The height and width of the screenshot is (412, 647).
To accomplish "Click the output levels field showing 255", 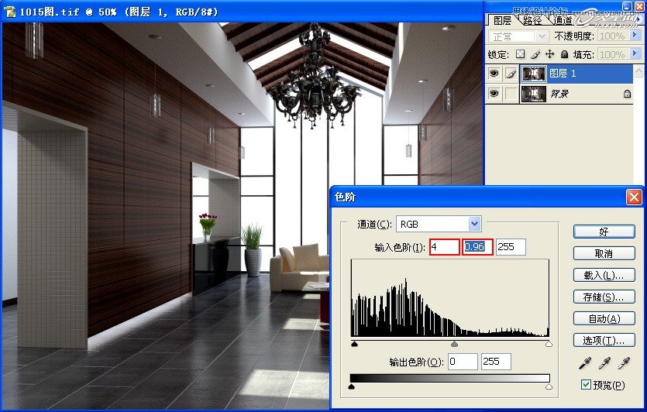I will tap(496, 362).
